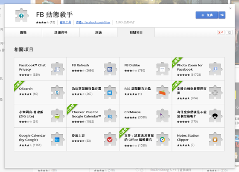Image resolution: width=239 pixels, height=172 pixels.
Task: Switch to the 總覽 tab
Action: 23,32
